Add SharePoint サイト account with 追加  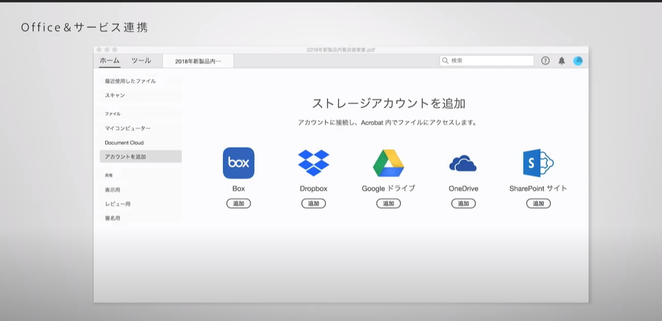coord(538,203)
